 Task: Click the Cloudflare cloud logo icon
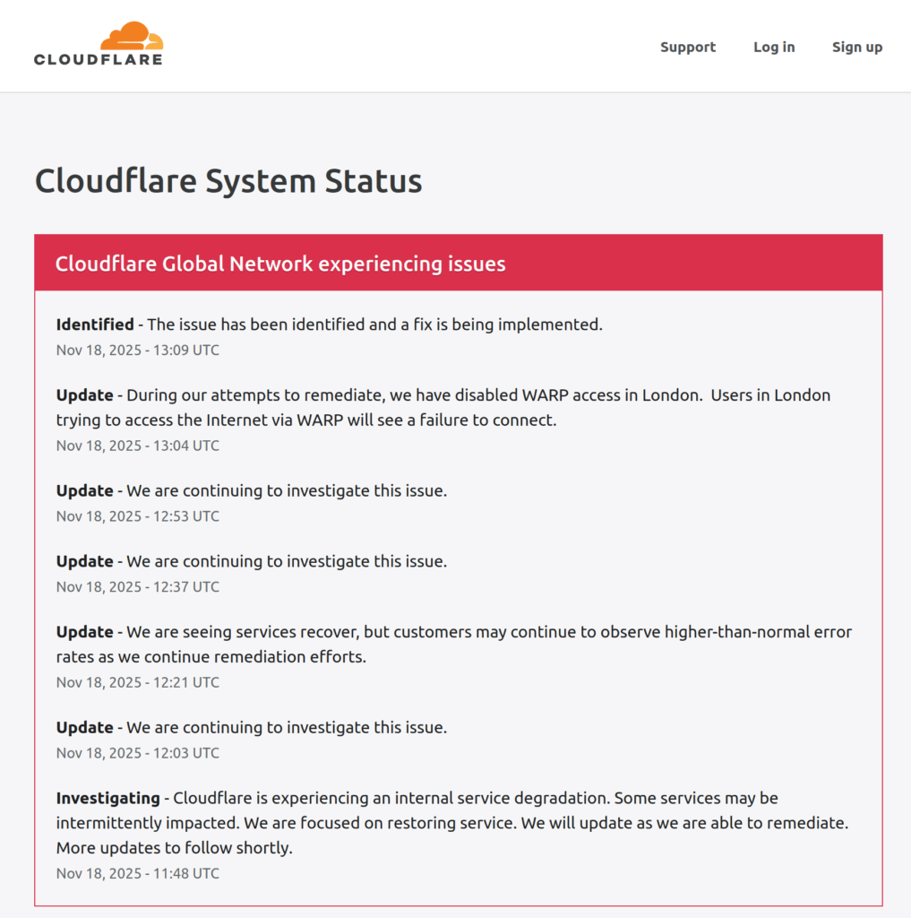coord(133,34)
